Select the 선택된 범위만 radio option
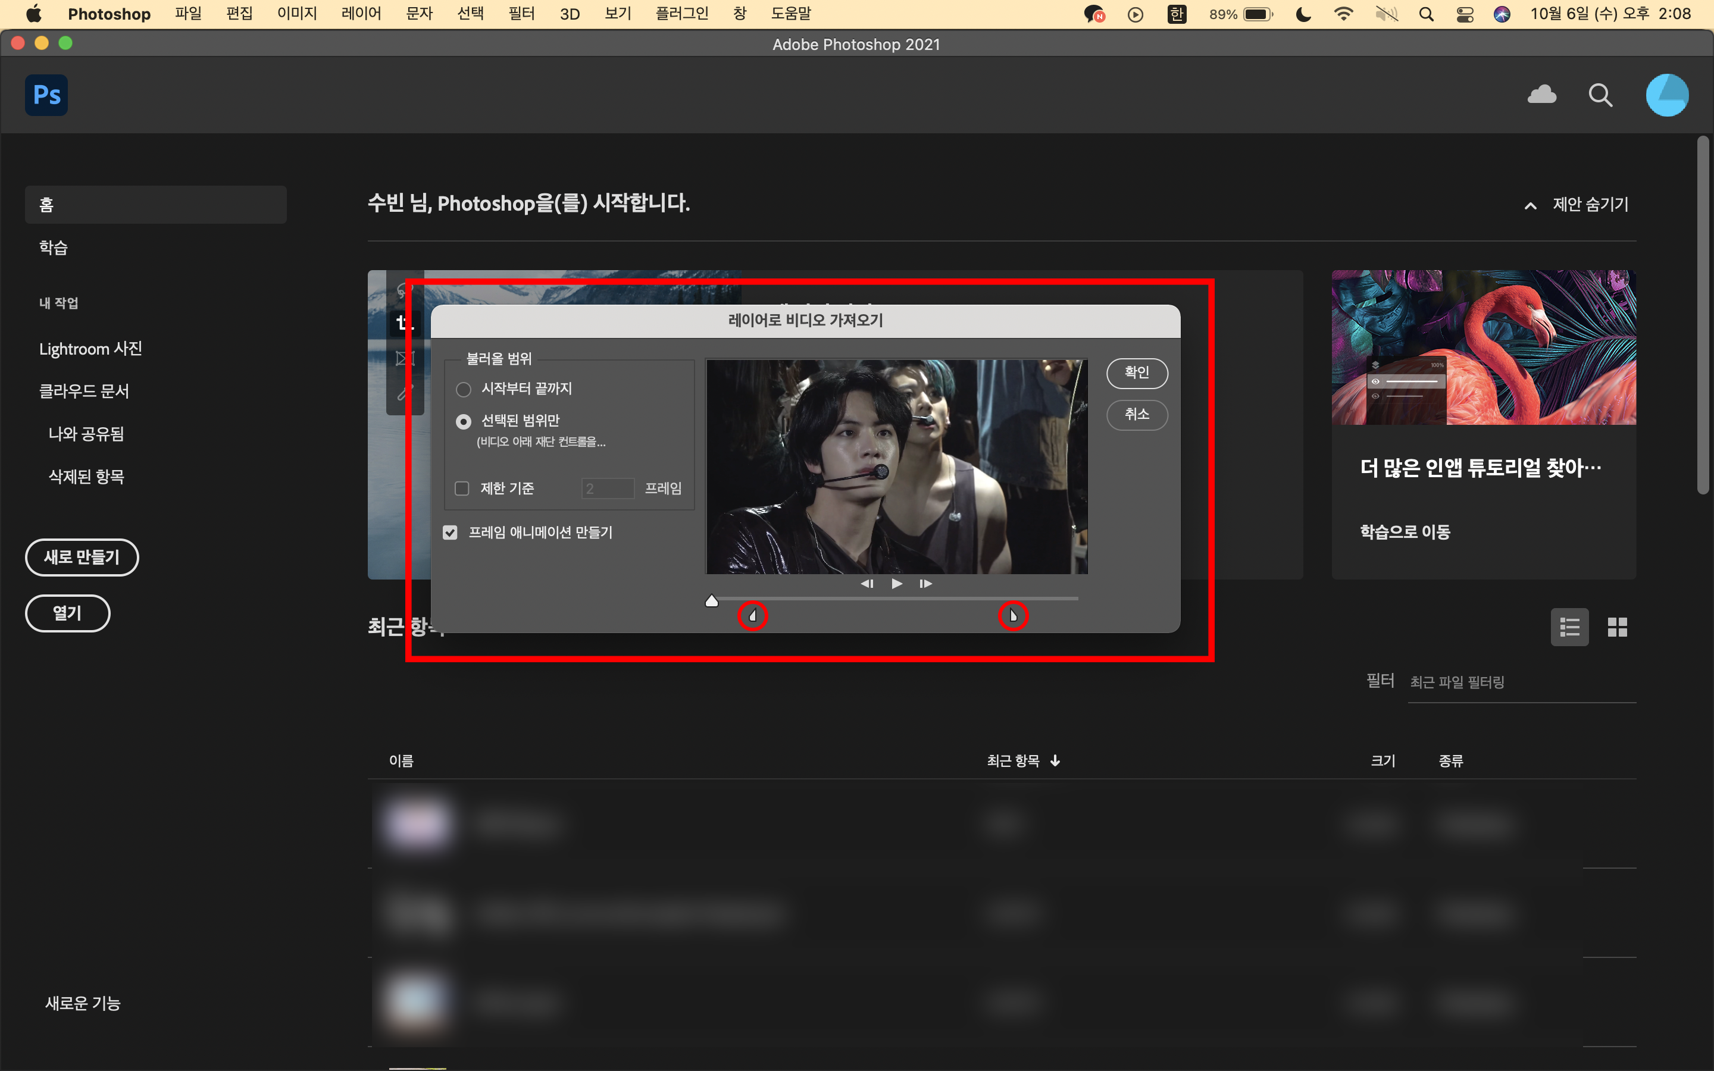 pos(463,421)
